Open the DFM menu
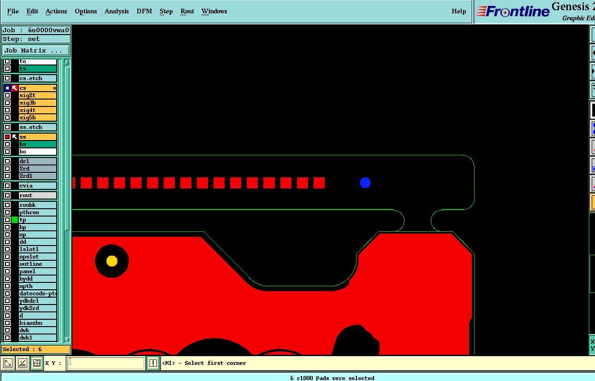Screen dimensions: 595x381 pyautogui.click(x=144, y=11)
